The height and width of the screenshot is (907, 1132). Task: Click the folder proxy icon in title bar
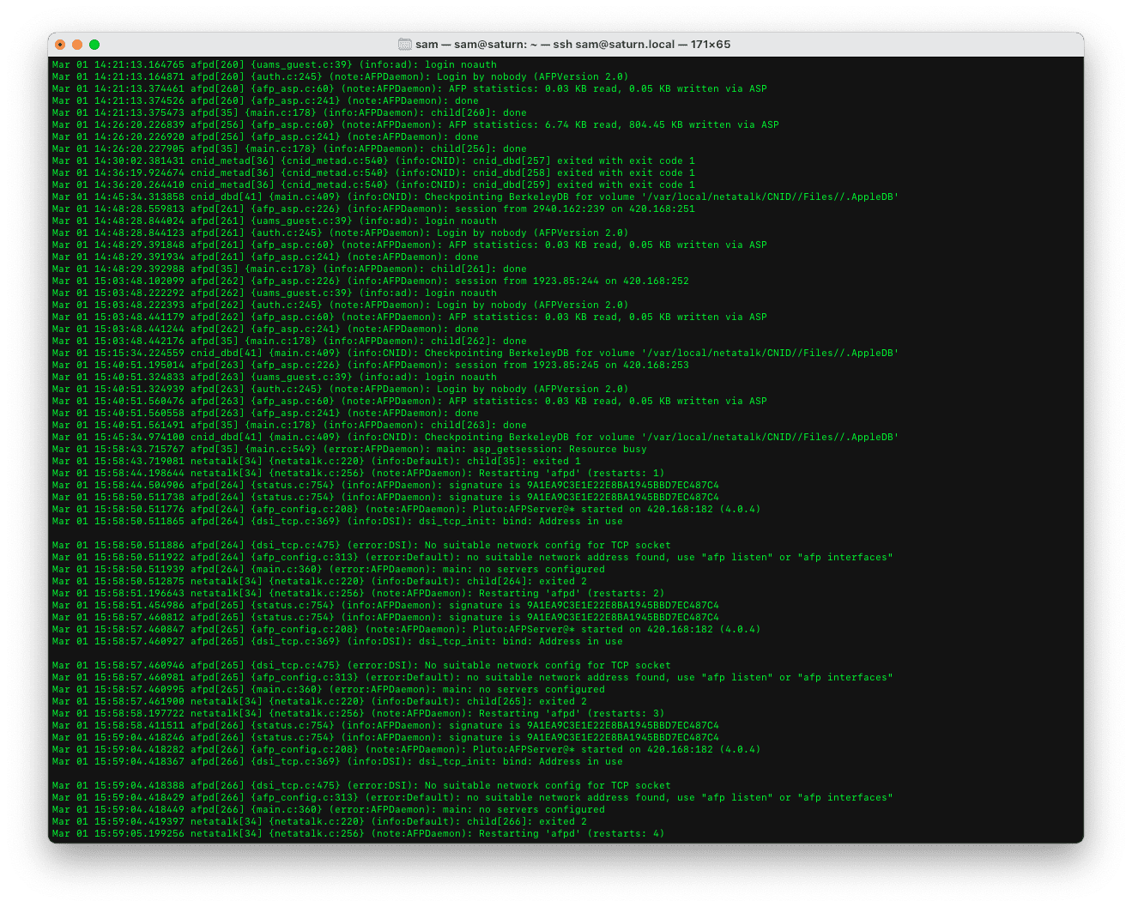click(405, 45)
